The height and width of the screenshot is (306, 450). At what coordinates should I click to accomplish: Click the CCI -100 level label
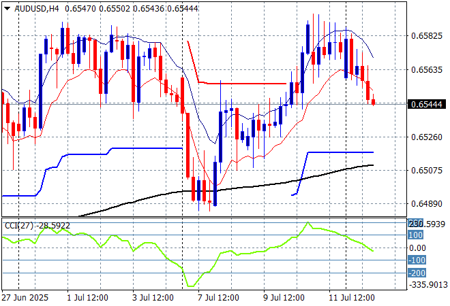[x=417, y=260]
